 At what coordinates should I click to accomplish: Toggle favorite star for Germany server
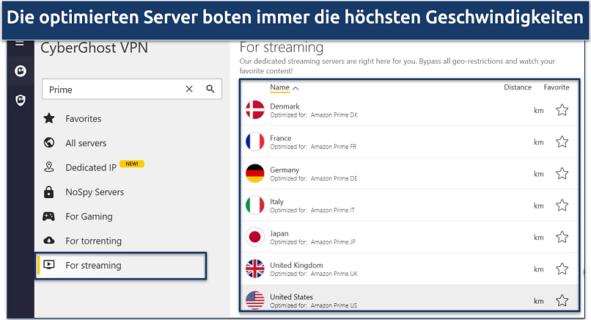(562, 174)
